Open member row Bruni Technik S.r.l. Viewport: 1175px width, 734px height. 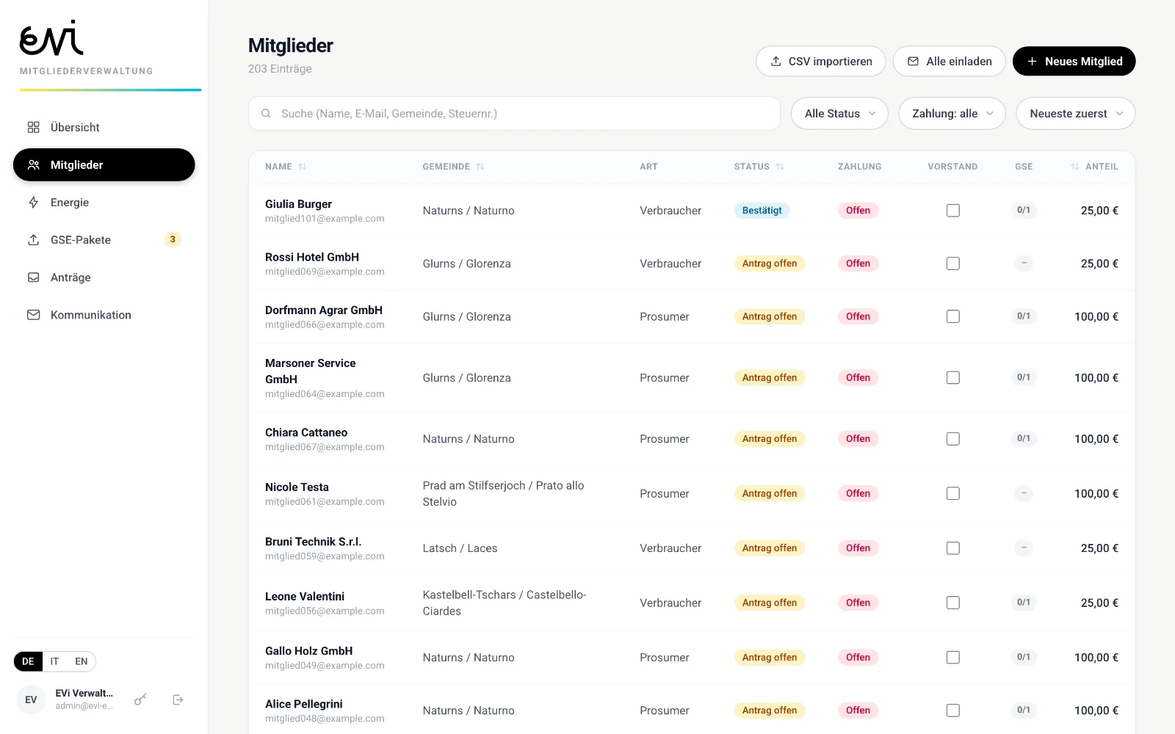coord(692,548)
